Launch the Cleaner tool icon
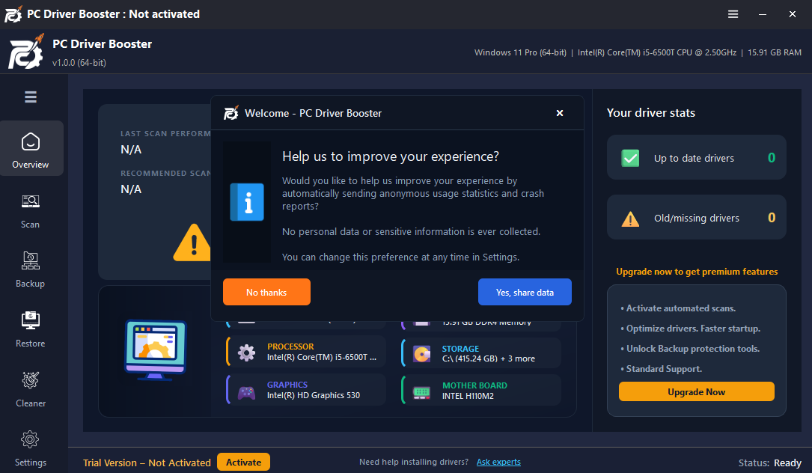Screen dimensions: 812x473 click(30, 380)
